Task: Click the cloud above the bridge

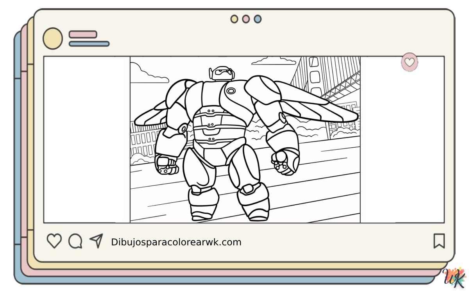Action: click(274, 61)
